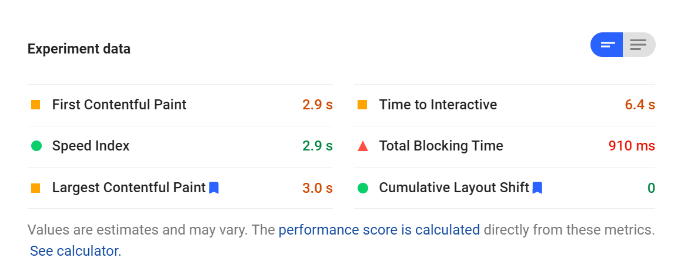694x271 pixels.
Task: Click the 910 ms blocking time value
Action: click(632, 146)
